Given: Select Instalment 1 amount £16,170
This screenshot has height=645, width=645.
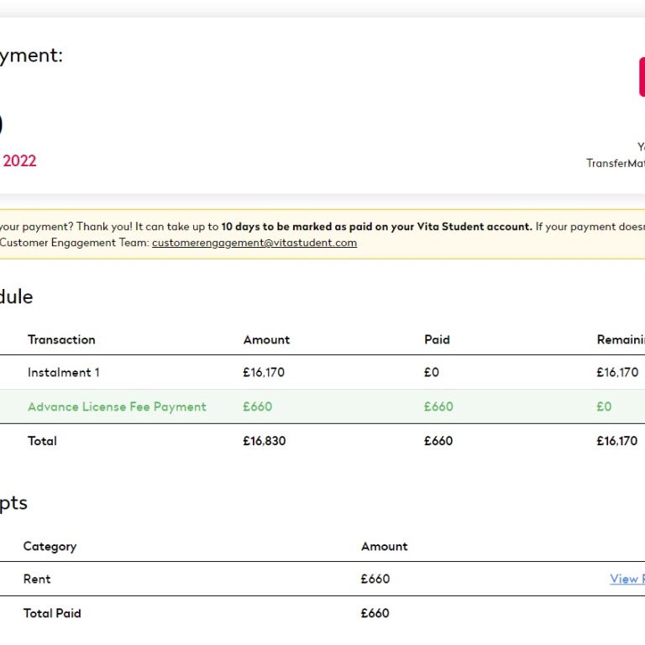Looking at the screenshot, I should [x=264, y=372].
